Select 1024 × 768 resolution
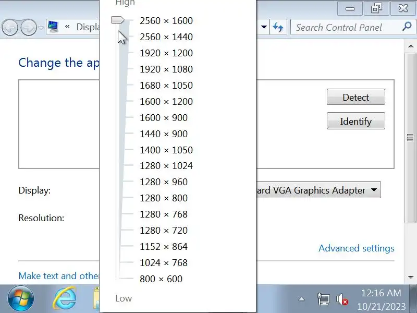 click(164, 263)
